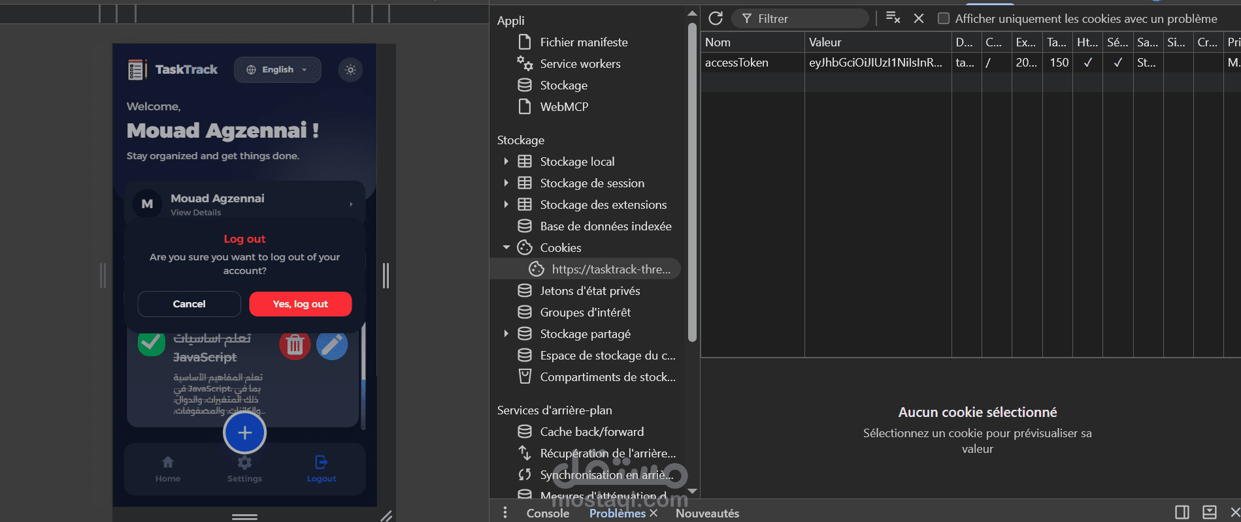Select the accessToken cookie row
Viewport: 1241px width, 522px height.
pos(971,63)
